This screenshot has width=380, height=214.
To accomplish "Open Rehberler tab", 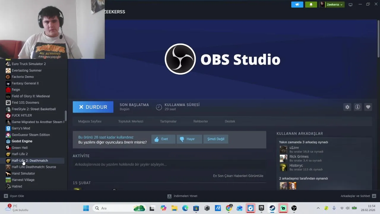I will tap(201, 121).
